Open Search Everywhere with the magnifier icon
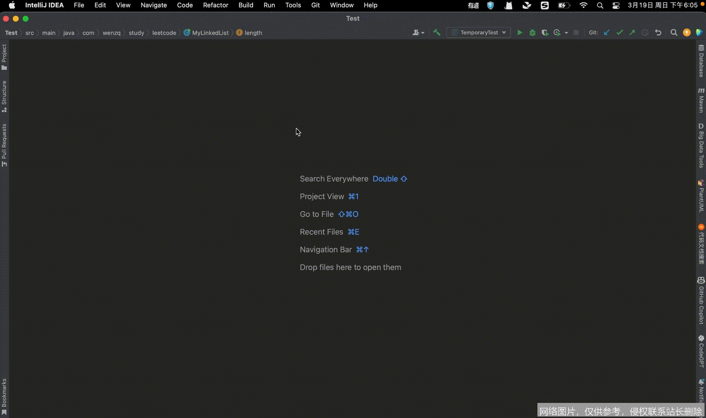This screenshot has height=418, width=706. point(674,32)
